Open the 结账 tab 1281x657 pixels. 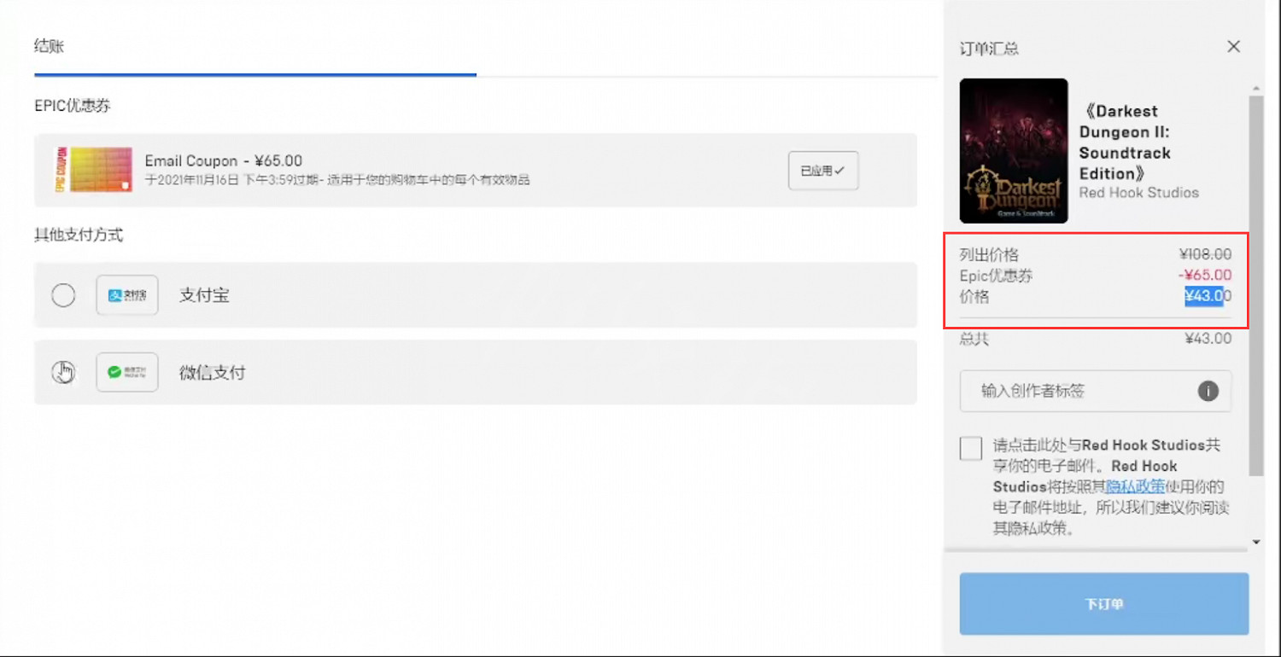point(49,46)
